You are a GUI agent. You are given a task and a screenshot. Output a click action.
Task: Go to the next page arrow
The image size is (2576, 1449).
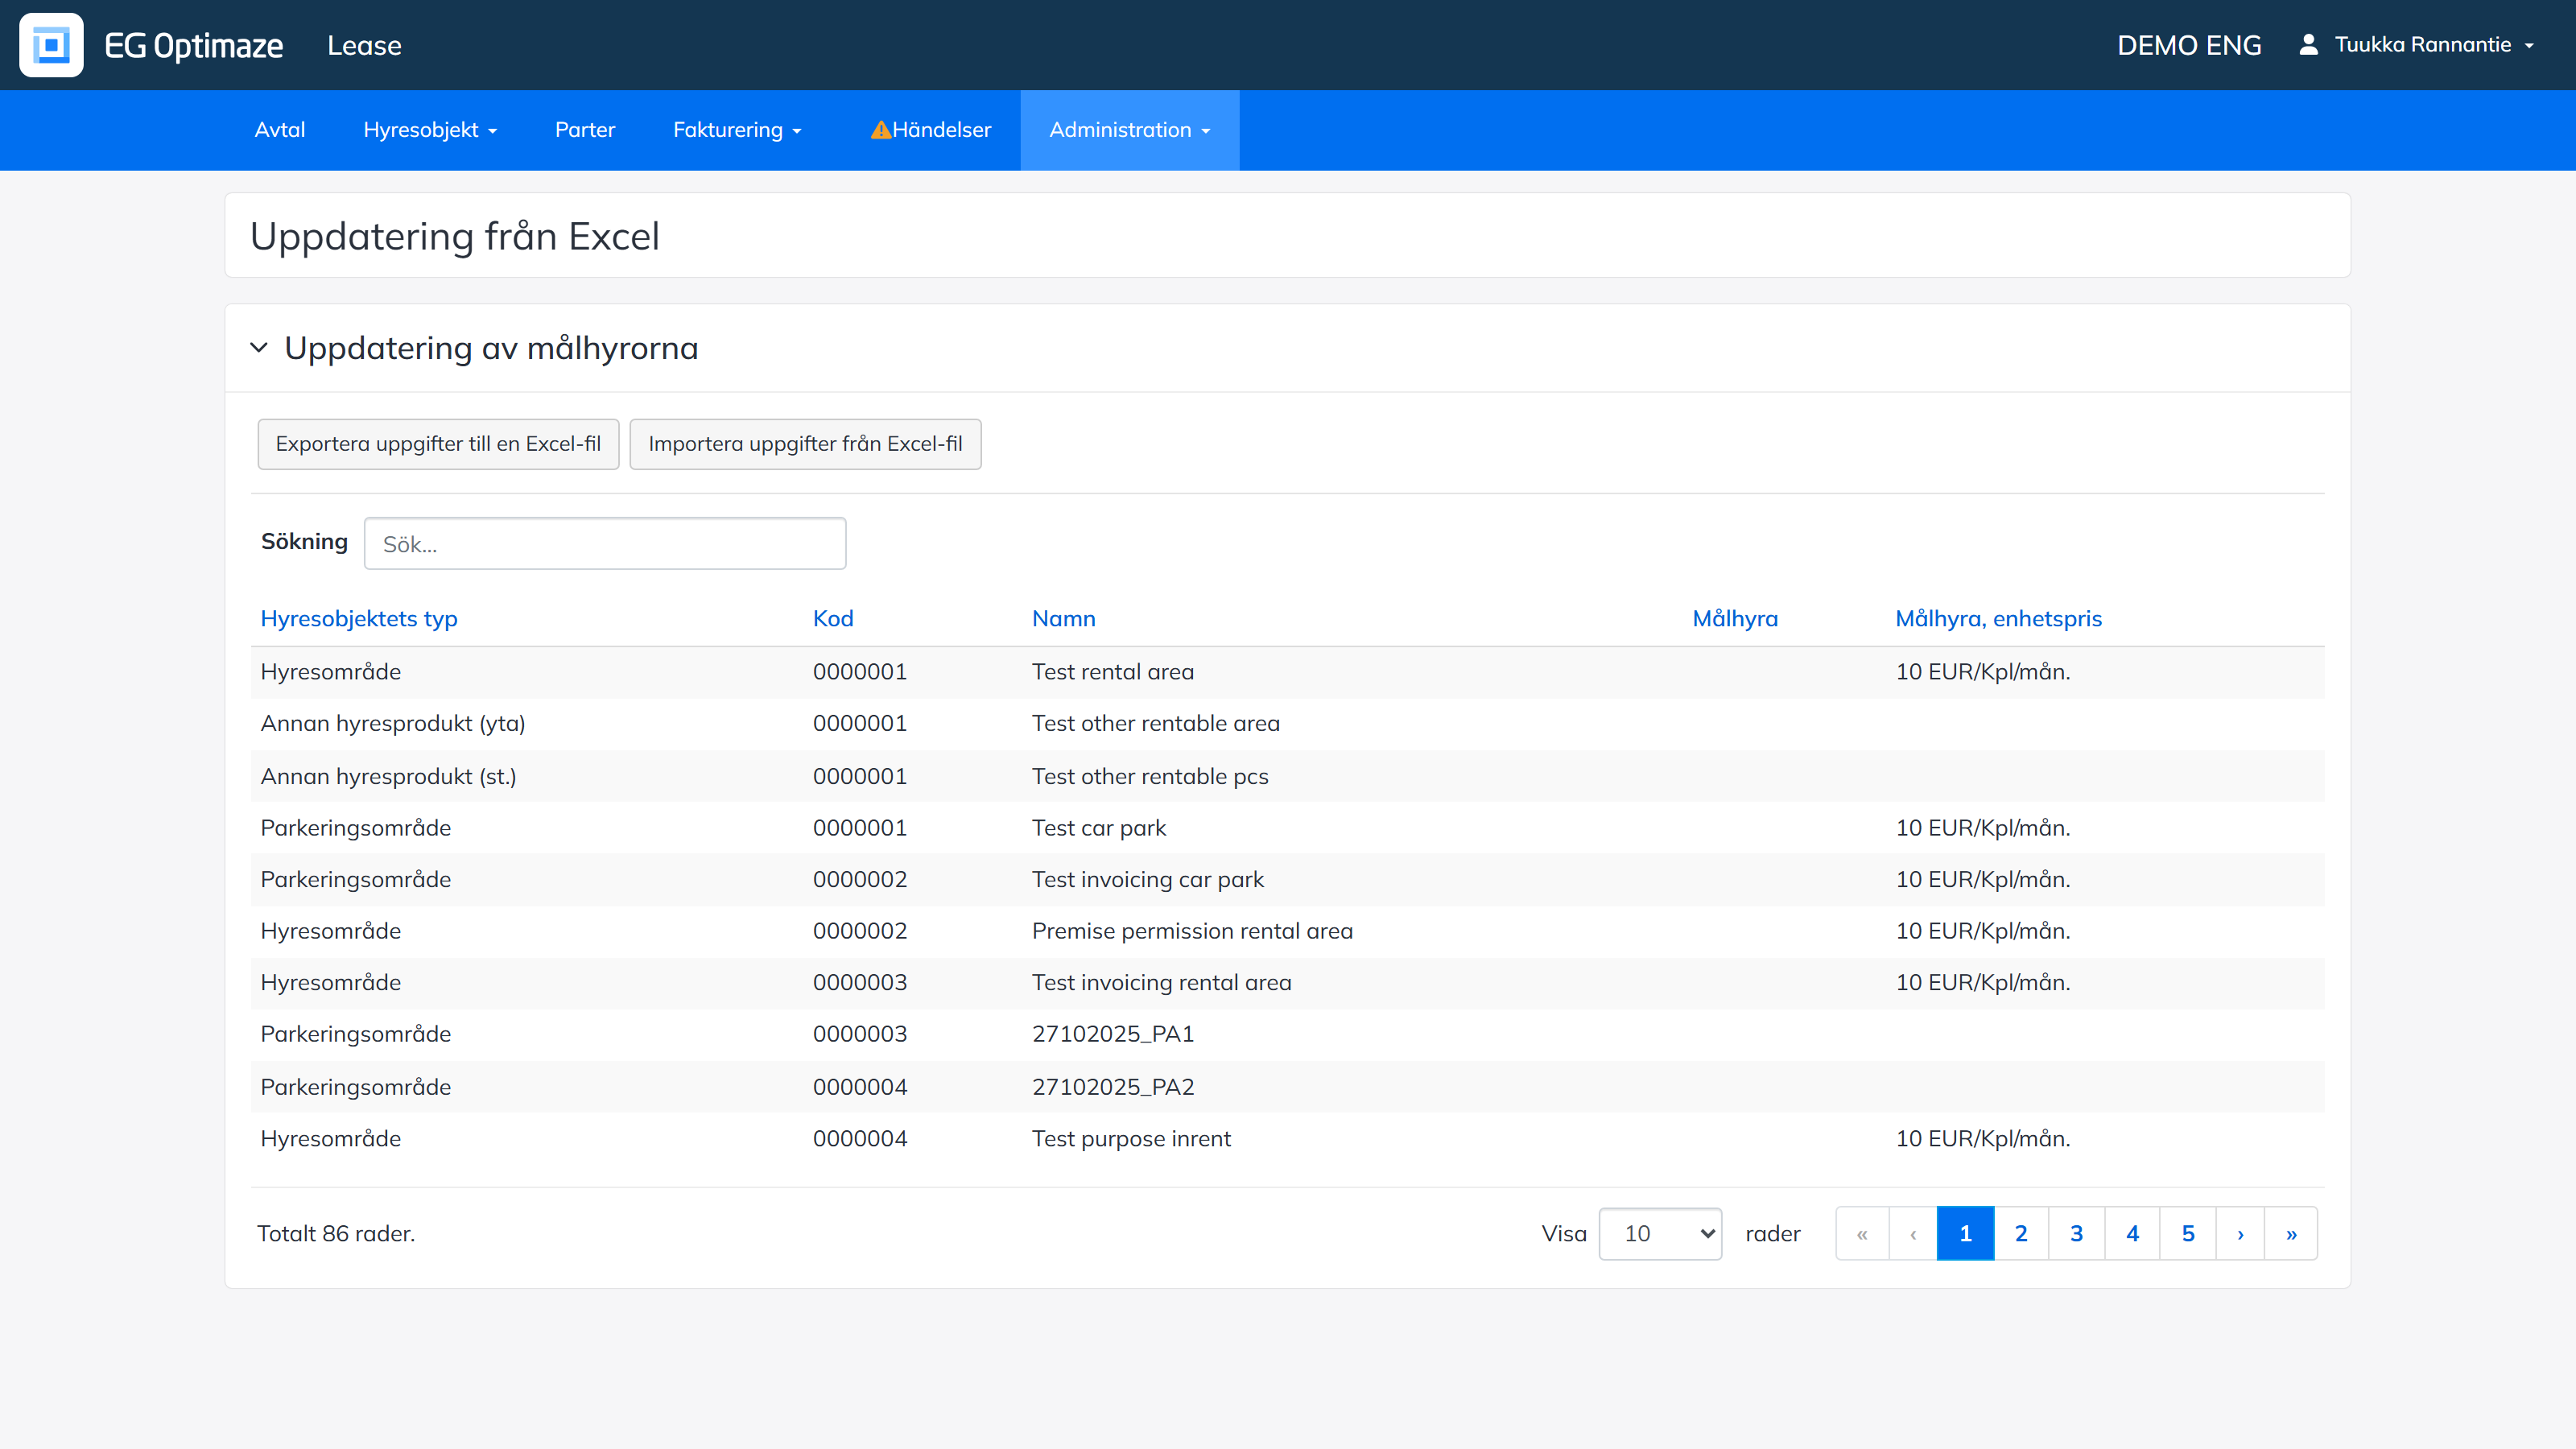[x=2240, y=1233]
